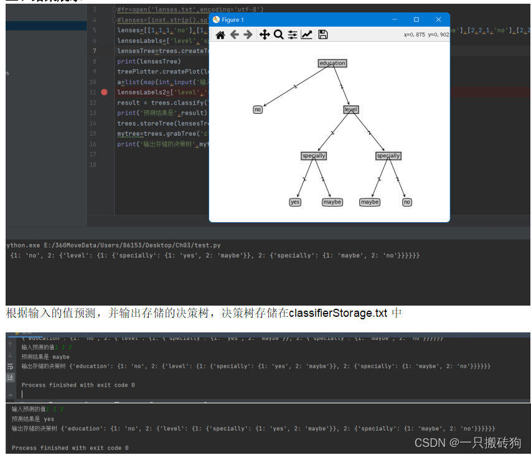Click 'Process finished' line above the input cursor
Screen dimensions: 531x455
(x=78, y=385)
